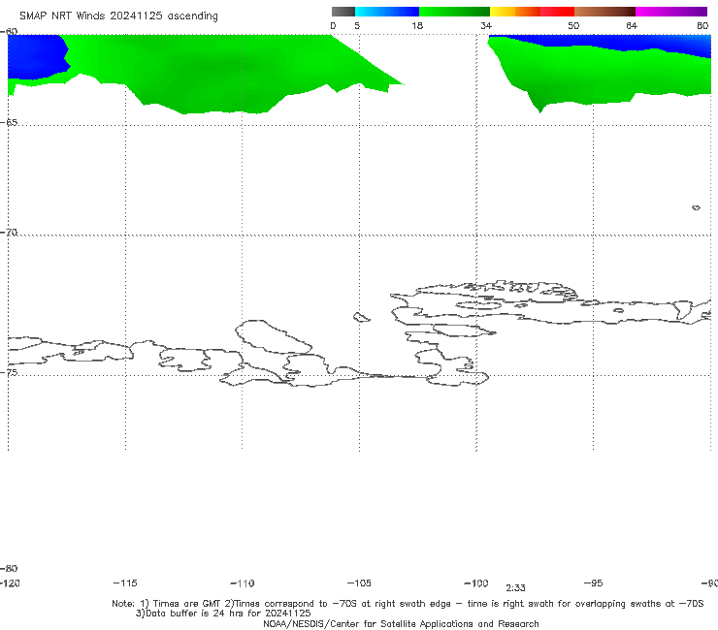This screenshot has height=630, width=718.
Task: Click the tiny island outline near -90 longitude
Action: tap(696, 207)
